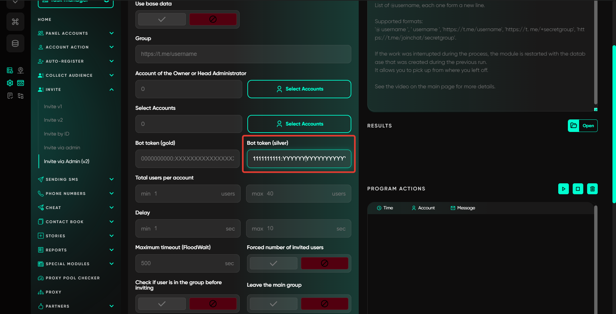Enable Use base data with checkmark
616x314 pixels.
pyautogui.click(x=162, y=20)
